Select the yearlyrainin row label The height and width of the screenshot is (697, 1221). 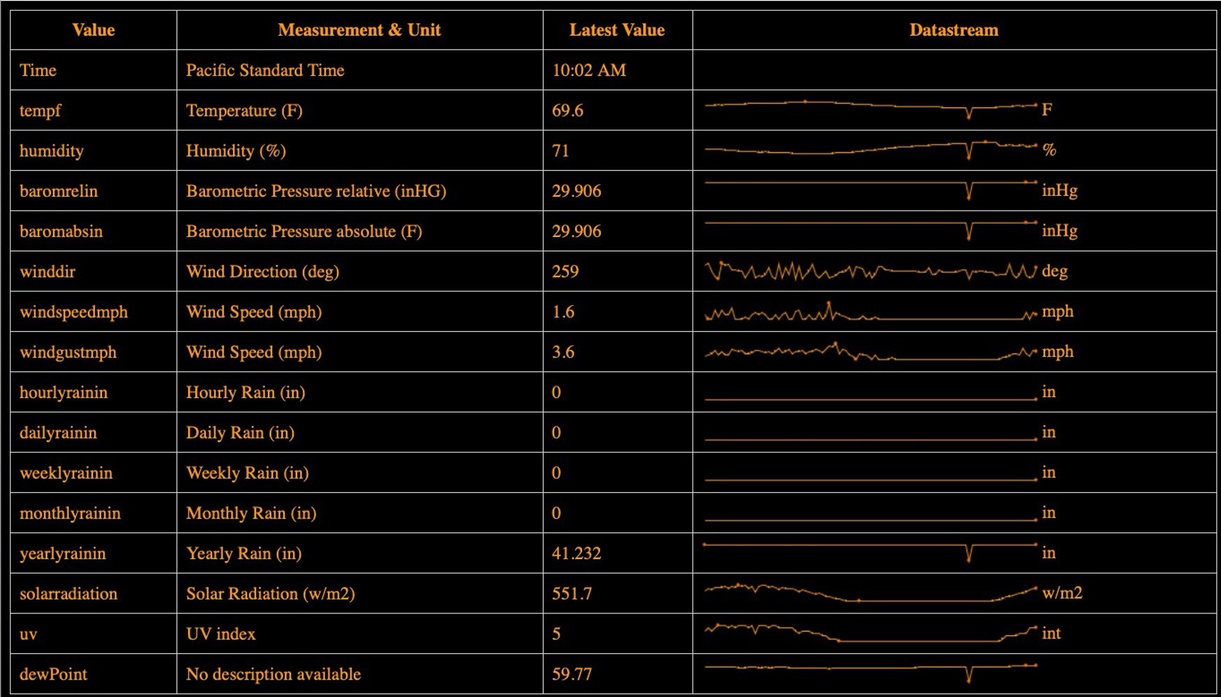click(63, 554)
